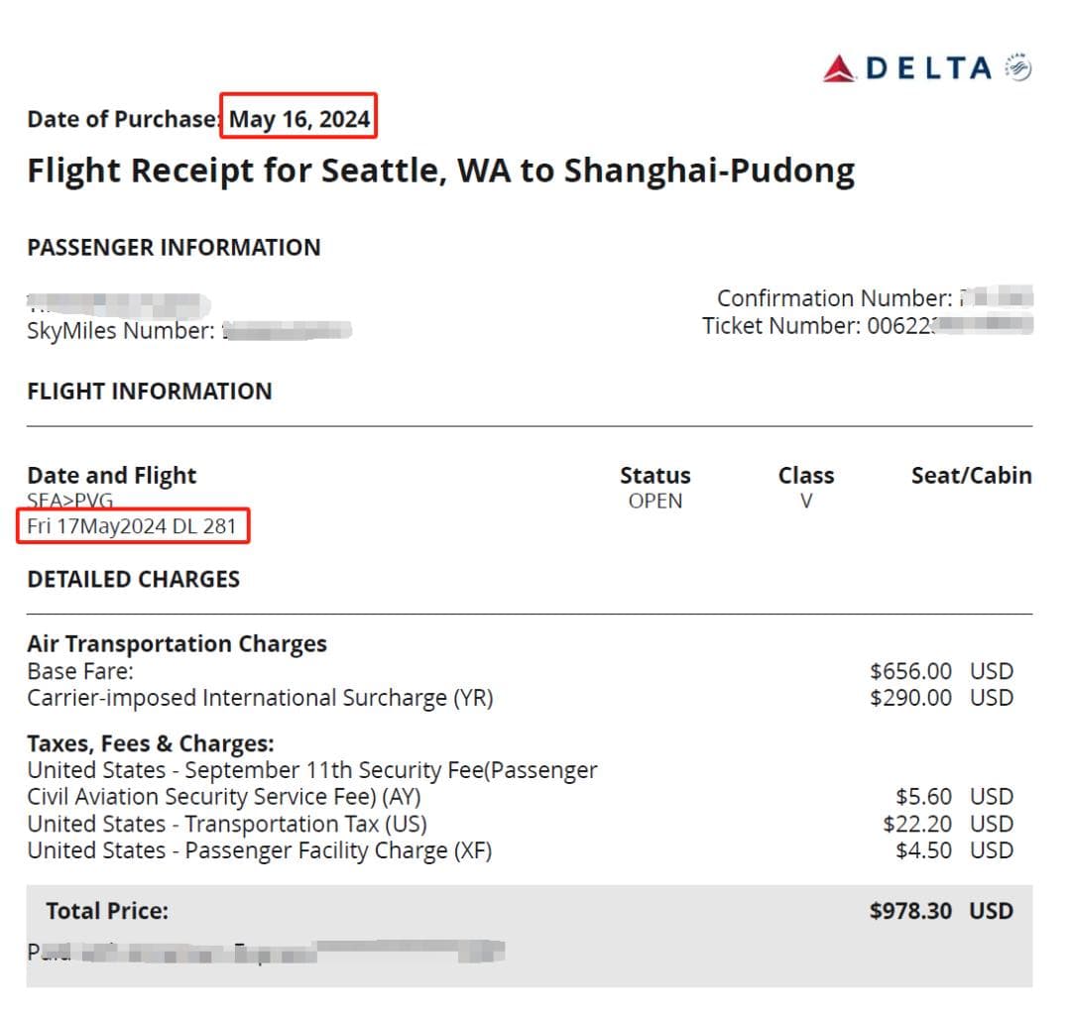This screenshot has height=1014, width=1071.
Task: Click the $978.30 total price
Action: 910,911
